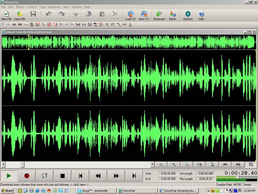
Task: Open the Bookmark menu in menu bar
Action: [55, 7]
